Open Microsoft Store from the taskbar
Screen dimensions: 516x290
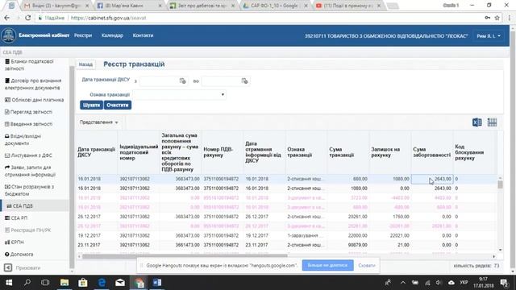click(x=83, y=283)
